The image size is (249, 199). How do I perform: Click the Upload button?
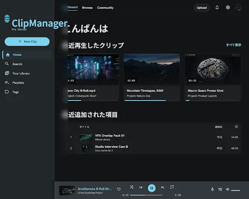pos(202,8)
